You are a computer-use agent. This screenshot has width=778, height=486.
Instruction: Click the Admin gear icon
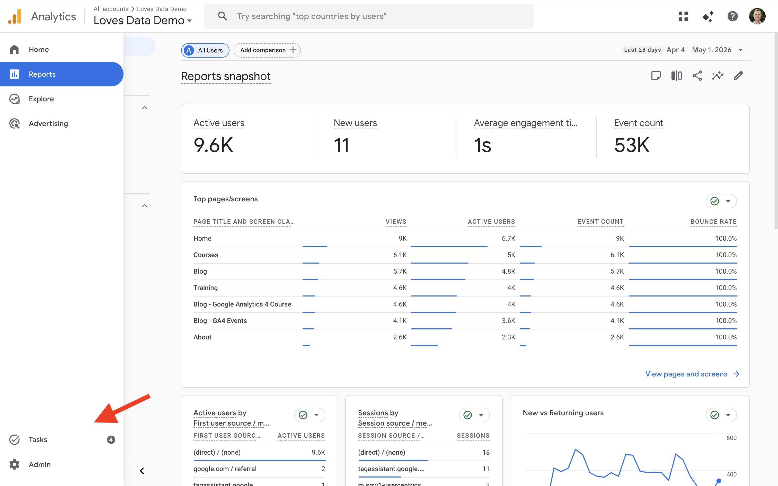tap(14, 464)
